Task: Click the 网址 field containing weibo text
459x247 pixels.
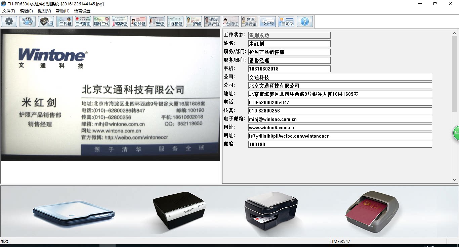Action: [x=340, y=136]
